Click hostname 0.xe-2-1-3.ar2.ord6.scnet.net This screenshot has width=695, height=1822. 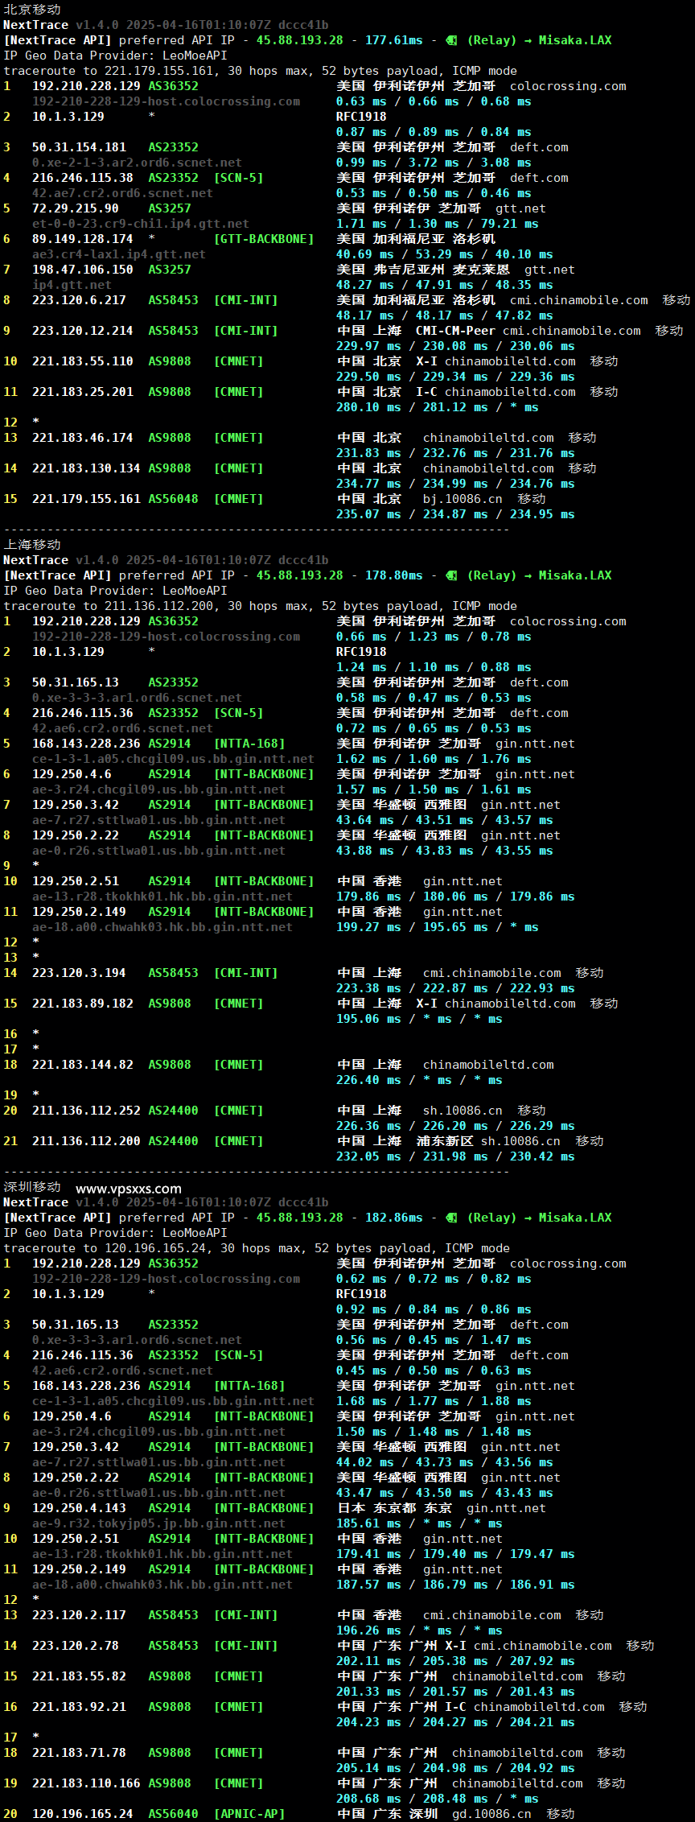(x=137, y=163)
